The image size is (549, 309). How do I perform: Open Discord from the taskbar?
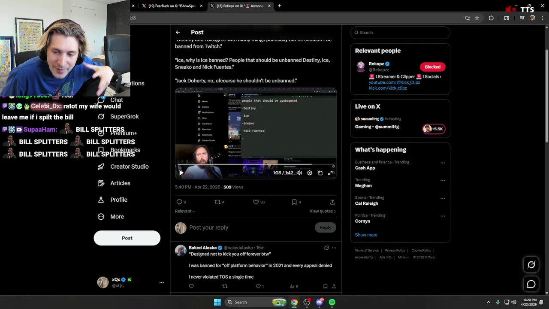coord(319,302)
